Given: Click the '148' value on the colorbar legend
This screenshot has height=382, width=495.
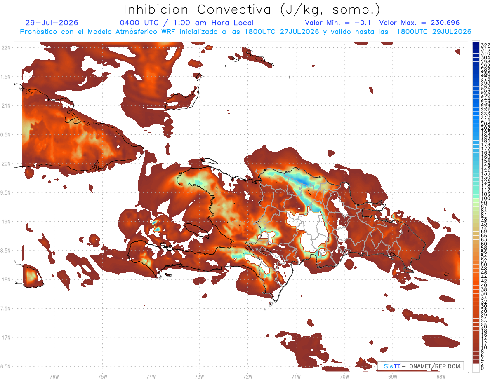Looking at the screenshot, I should click(x=485, y=165).
